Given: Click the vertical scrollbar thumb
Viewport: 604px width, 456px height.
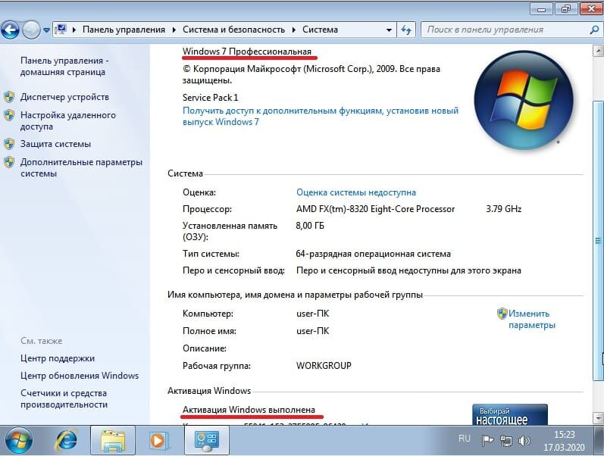Looking at the screenshot, I should click(x=598, y=240).
